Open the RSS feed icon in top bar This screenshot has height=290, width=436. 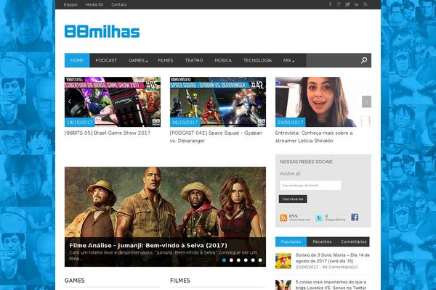click(x=366, y=4)
